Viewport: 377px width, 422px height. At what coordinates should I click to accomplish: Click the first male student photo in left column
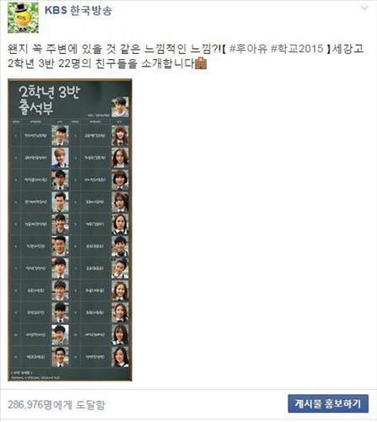60,135
